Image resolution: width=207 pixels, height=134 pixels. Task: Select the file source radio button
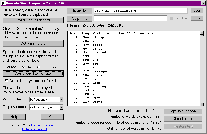(24, 67)
